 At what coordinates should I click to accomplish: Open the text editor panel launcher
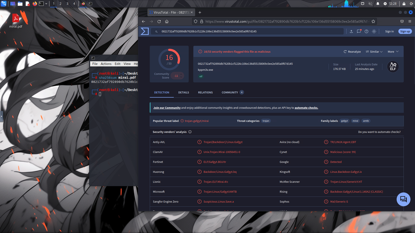click(x=28, y=4)
